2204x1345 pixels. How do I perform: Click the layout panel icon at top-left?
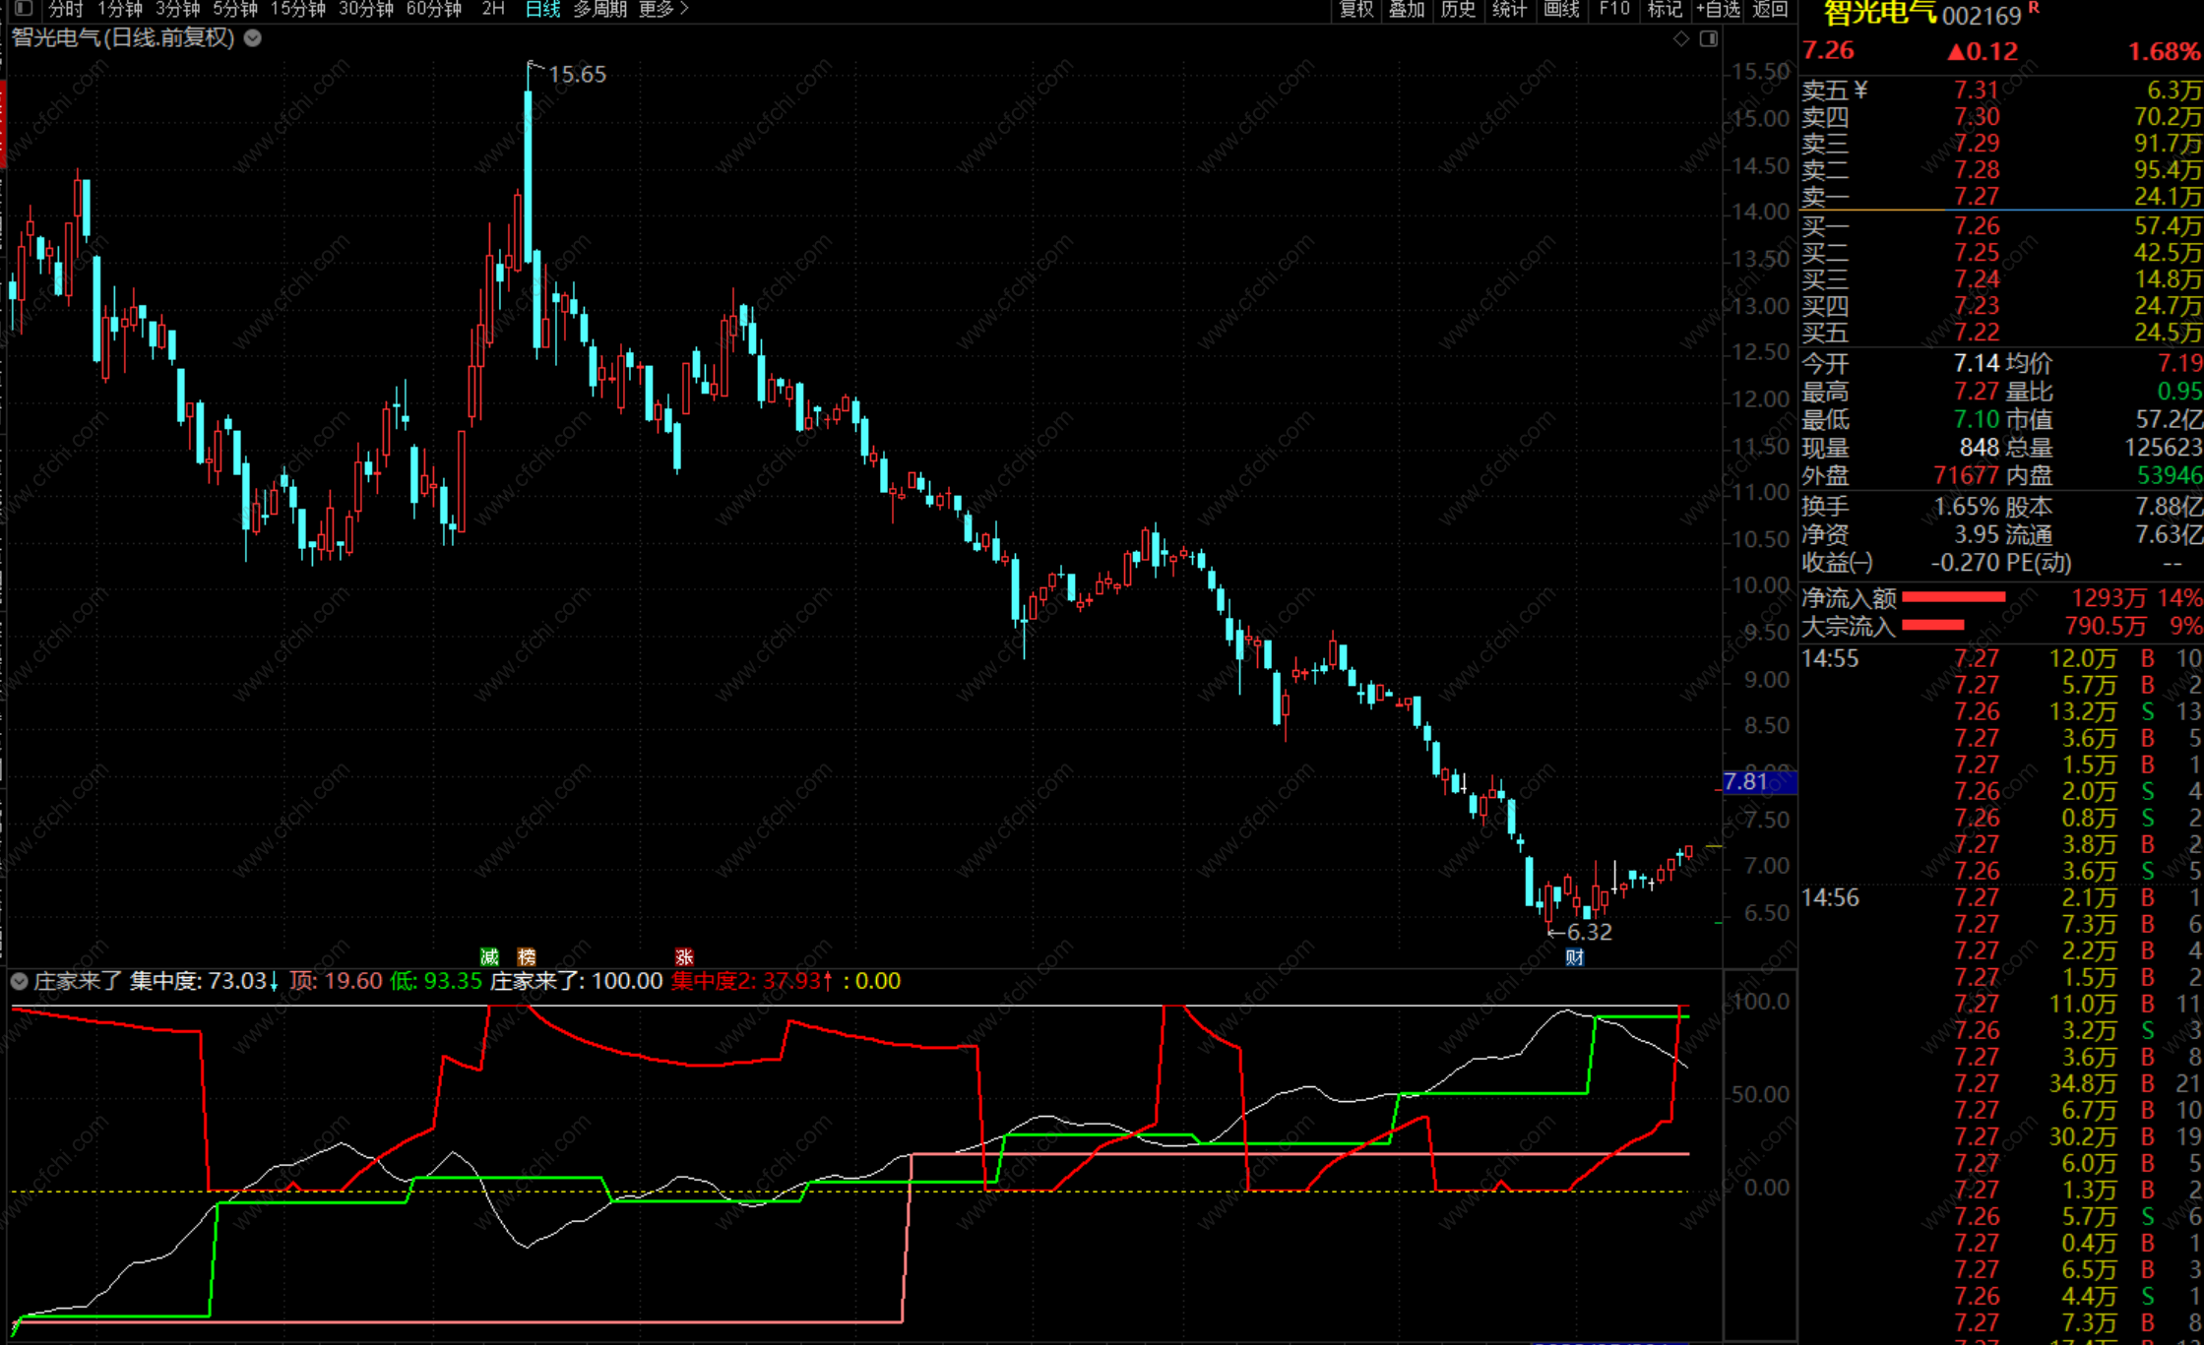(24, 9)
